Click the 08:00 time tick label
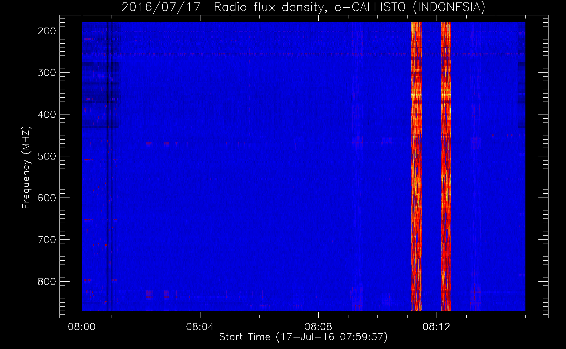Image resolution: width=566 pixels, height=349 pixels. point(82,327)
